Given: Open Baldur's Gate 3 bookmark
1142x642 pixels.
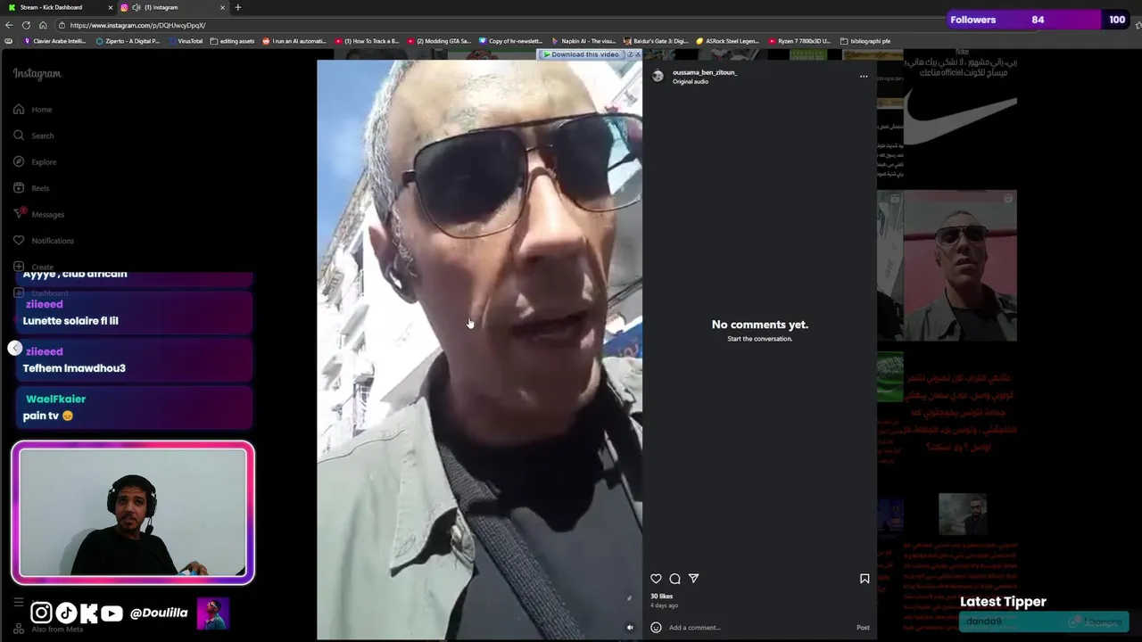Looking at the screenshot, I should click(x=656, y=41).
